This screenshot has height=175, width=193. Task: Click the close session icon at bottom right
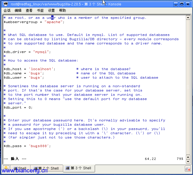pyautogui.click(x=188, y=169)
